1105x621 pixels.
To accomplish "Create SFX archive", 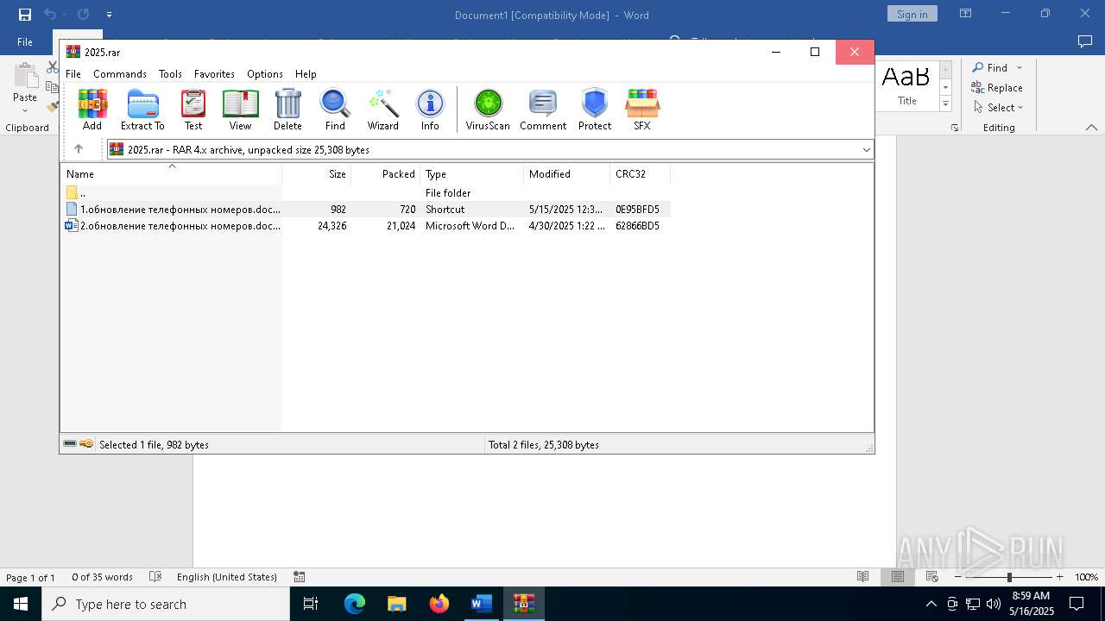I will click(x=642, y=110).
